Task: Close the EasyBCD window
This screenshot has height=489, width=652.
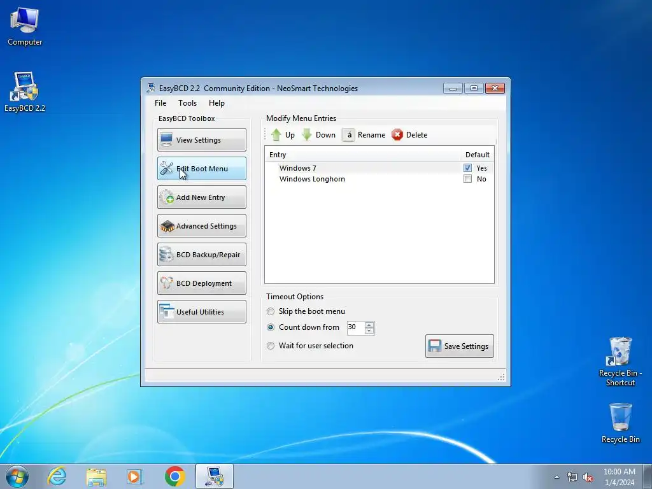Action: pos(495,88)
